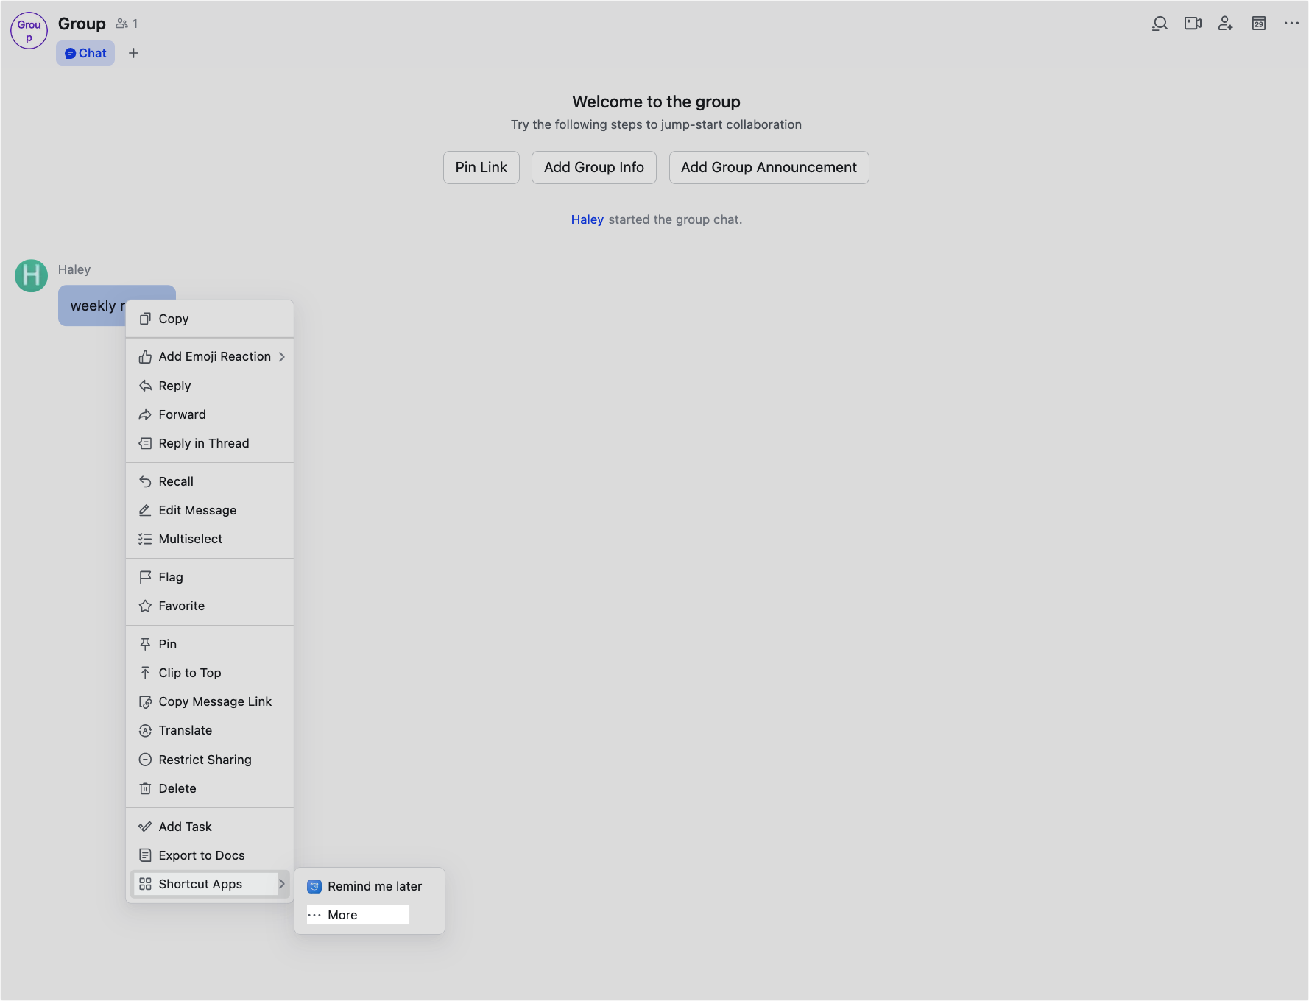
Task: Click the Group chat title
Action: coord(82,24)
